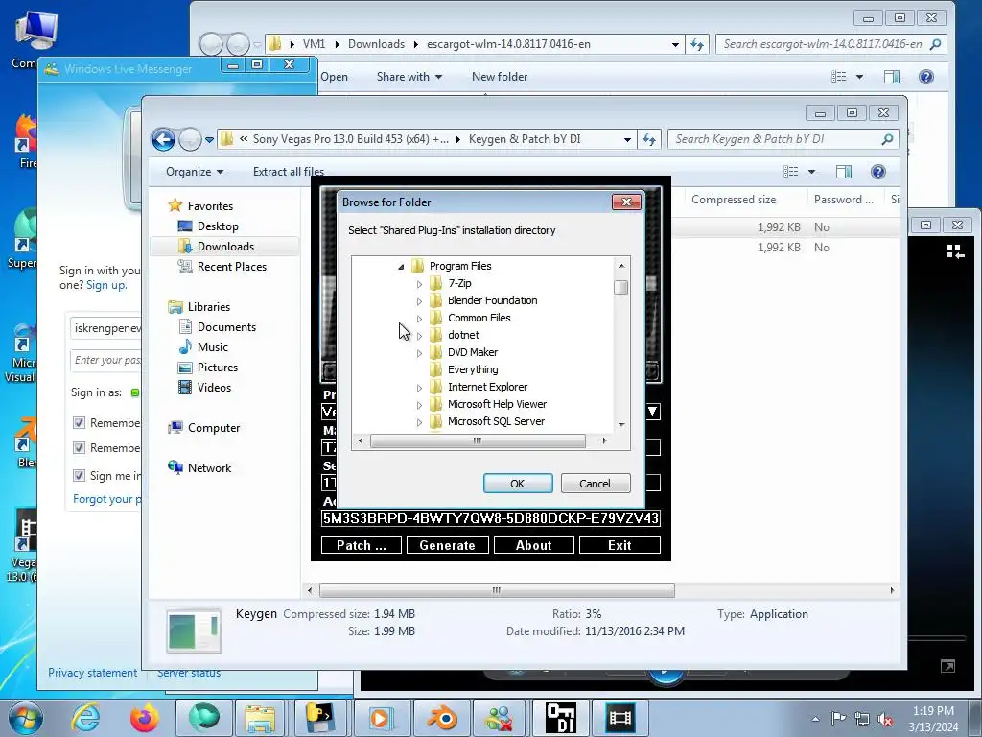Open Help in Keygen Explorer window
The width and height of the screenshot is (982, 737).
pos(878,172)
